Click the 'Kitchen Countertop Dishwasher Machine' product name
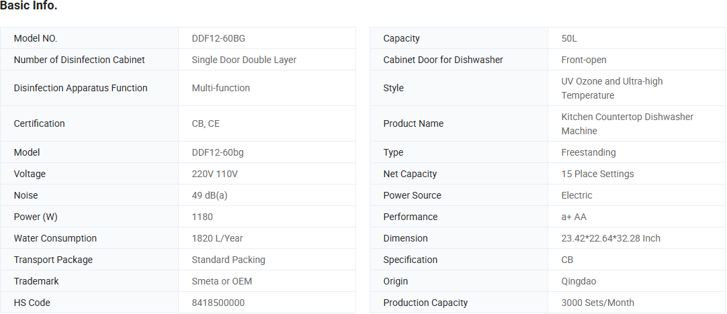This screenshot has height=314, width=727. coord(627,123)
